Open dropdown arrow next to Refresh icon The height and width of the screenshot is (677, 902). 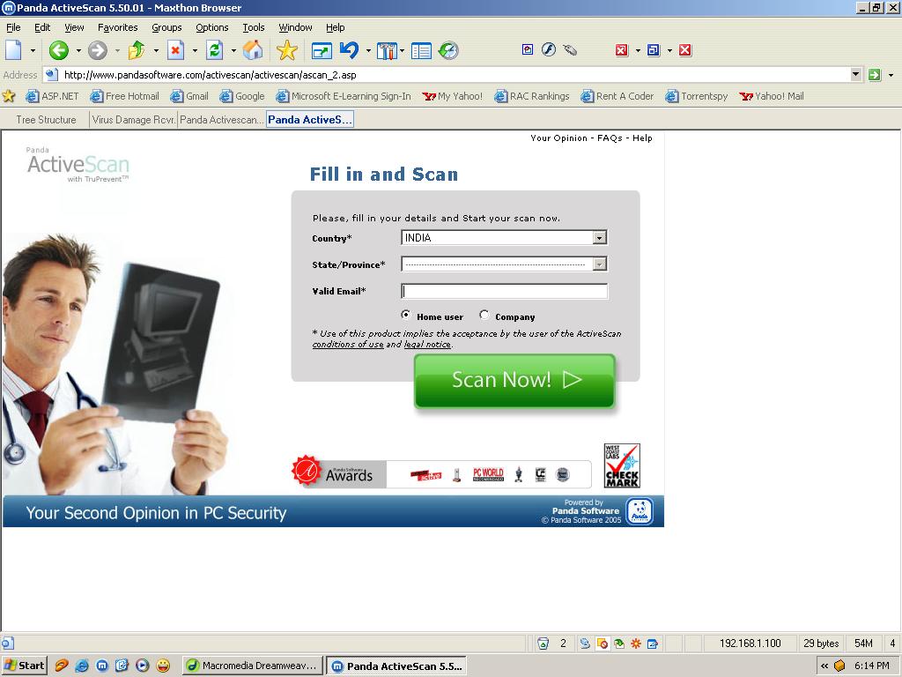[x=233, y=50]
